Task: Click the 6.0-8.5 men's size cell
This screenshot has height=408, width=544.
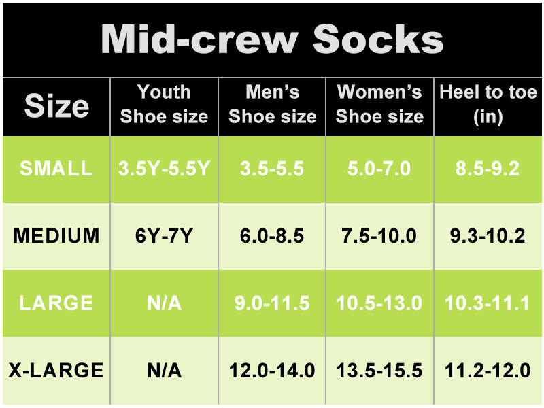Action: [272, 236]
